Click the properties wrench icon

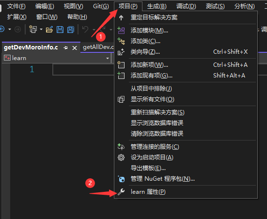pos(121,192)
